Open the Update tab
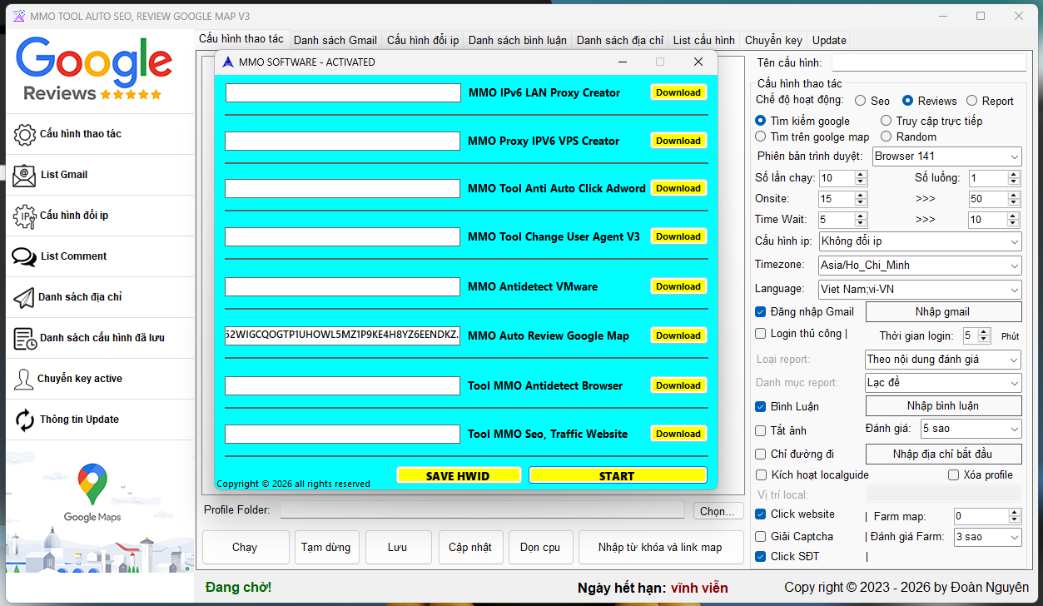Image resolution: width=1043 pixels, height=606 pixels. pos(829,40)
